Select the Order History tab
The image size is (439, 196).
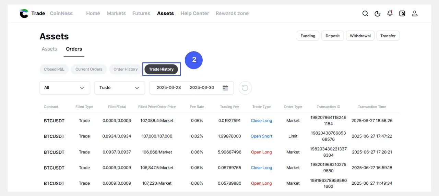pos(126,69)
